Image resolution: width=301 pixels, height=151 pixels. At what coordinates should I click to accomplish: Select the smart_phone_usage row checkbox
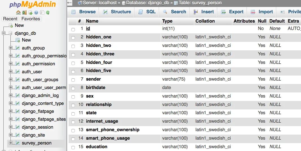pos(73,139)
